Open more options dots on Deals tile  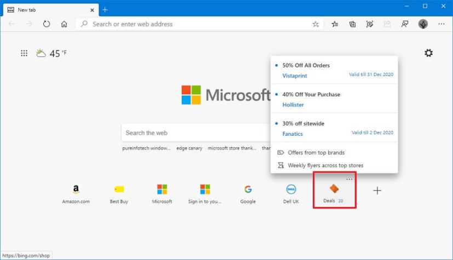tap(349, 179)
